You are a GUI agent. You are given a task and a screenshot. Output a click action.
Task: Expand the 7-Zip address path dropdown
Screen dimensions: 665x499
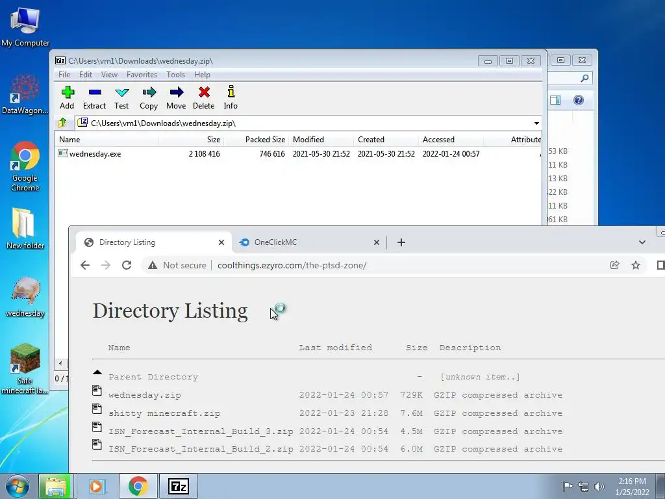(536, 123)
